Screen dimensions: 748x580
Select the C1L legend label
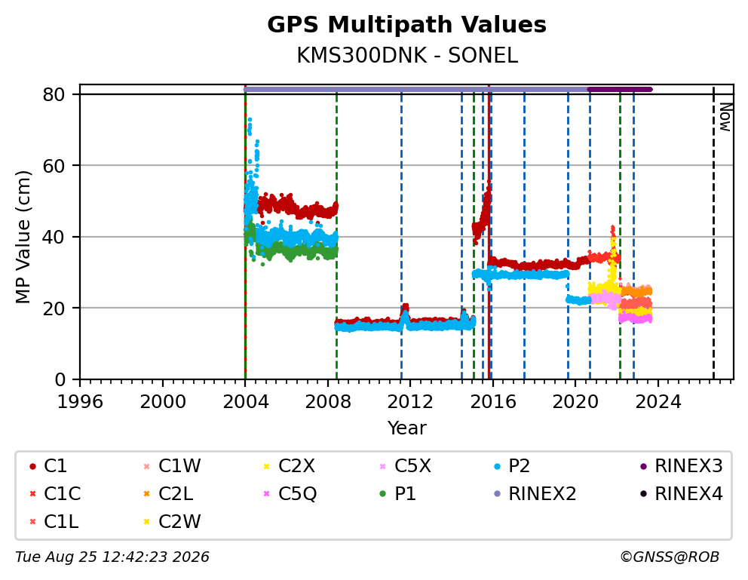61,522
